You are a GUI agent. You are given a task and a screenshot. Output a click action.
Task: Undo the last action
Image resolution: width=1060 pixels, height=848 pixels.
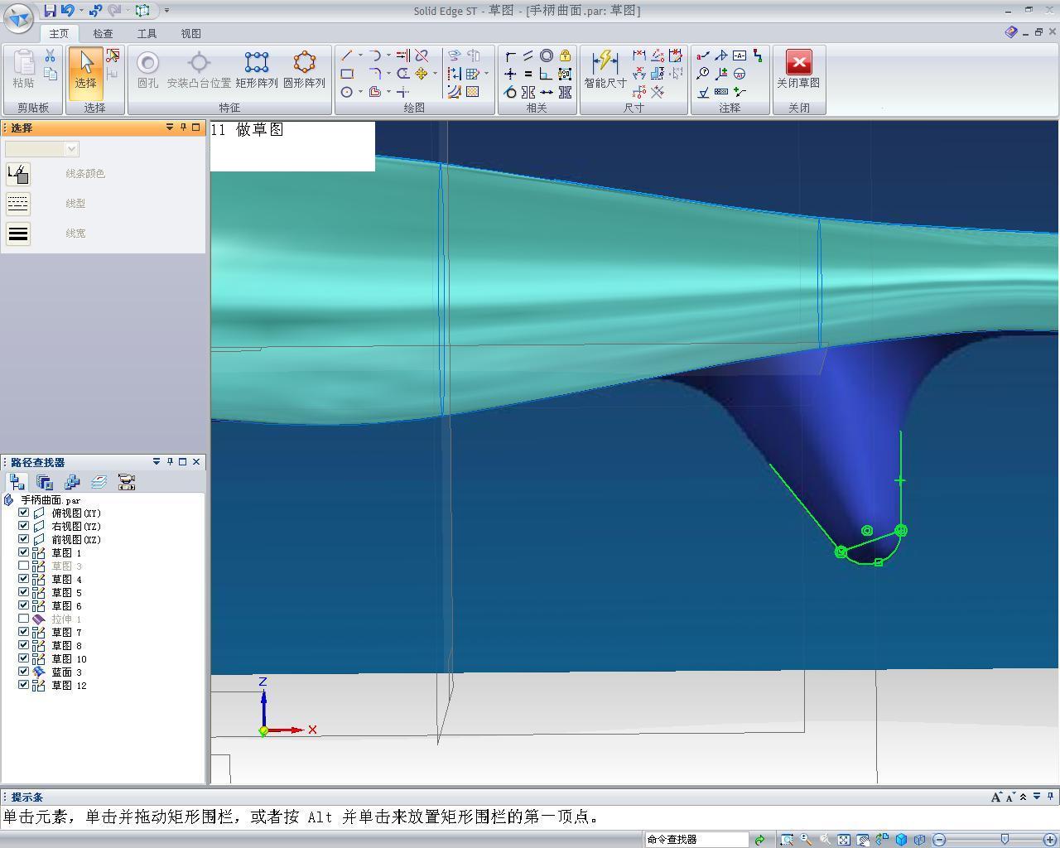pyautogui.click(x=67, y=11)
